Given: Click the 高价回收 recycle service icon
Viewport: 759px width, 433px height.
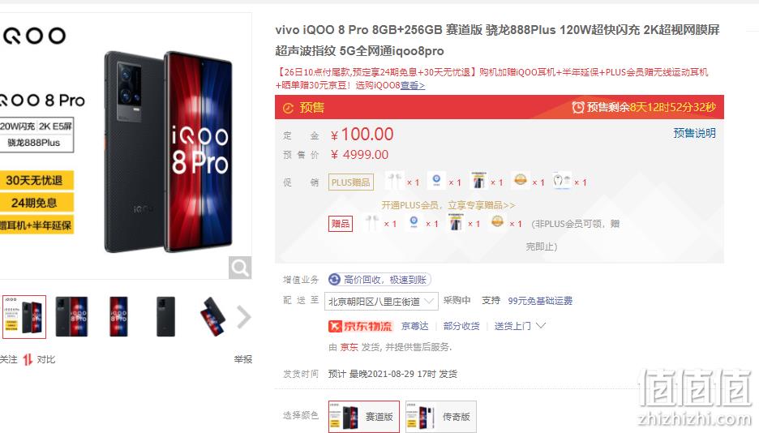Looking at the screenshot, I should 334,280.
